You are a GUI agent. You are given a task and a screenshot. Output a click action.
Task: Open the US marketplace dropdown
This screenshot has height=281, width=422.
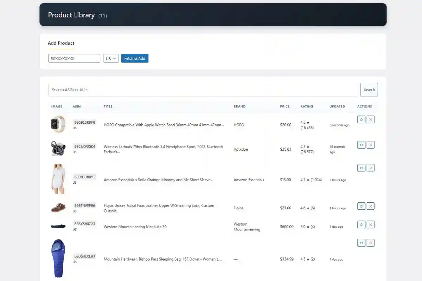110,58
